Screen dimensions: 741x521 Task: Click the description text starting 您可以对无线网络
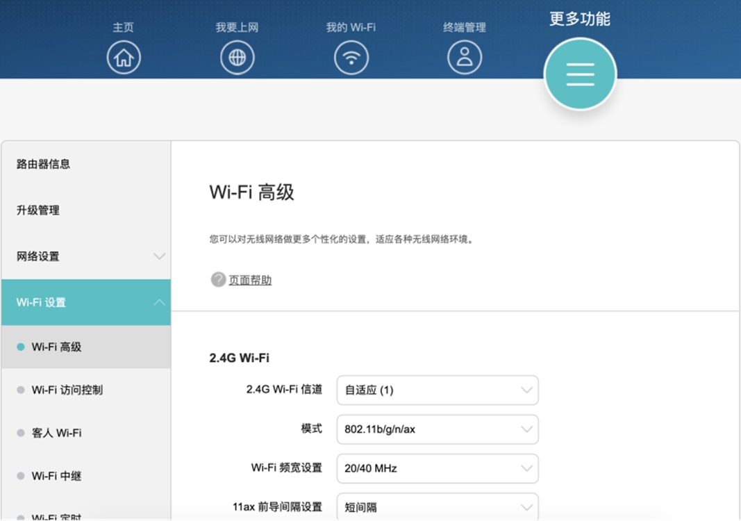point(342,239)
